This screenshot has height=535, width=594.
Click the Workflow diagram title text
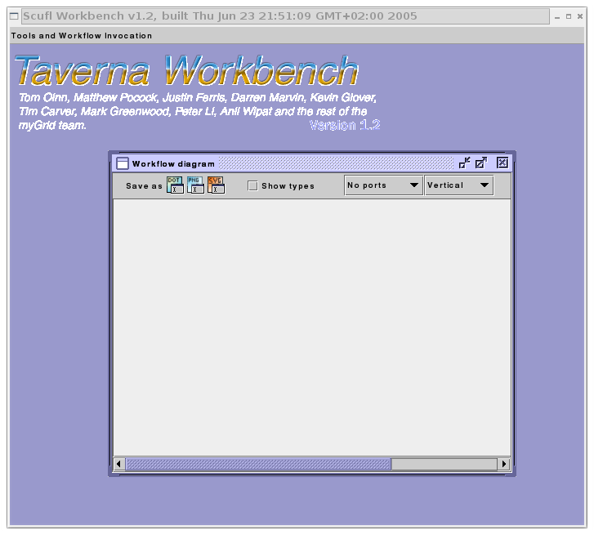pyautogui.click(x=173, y=164)
